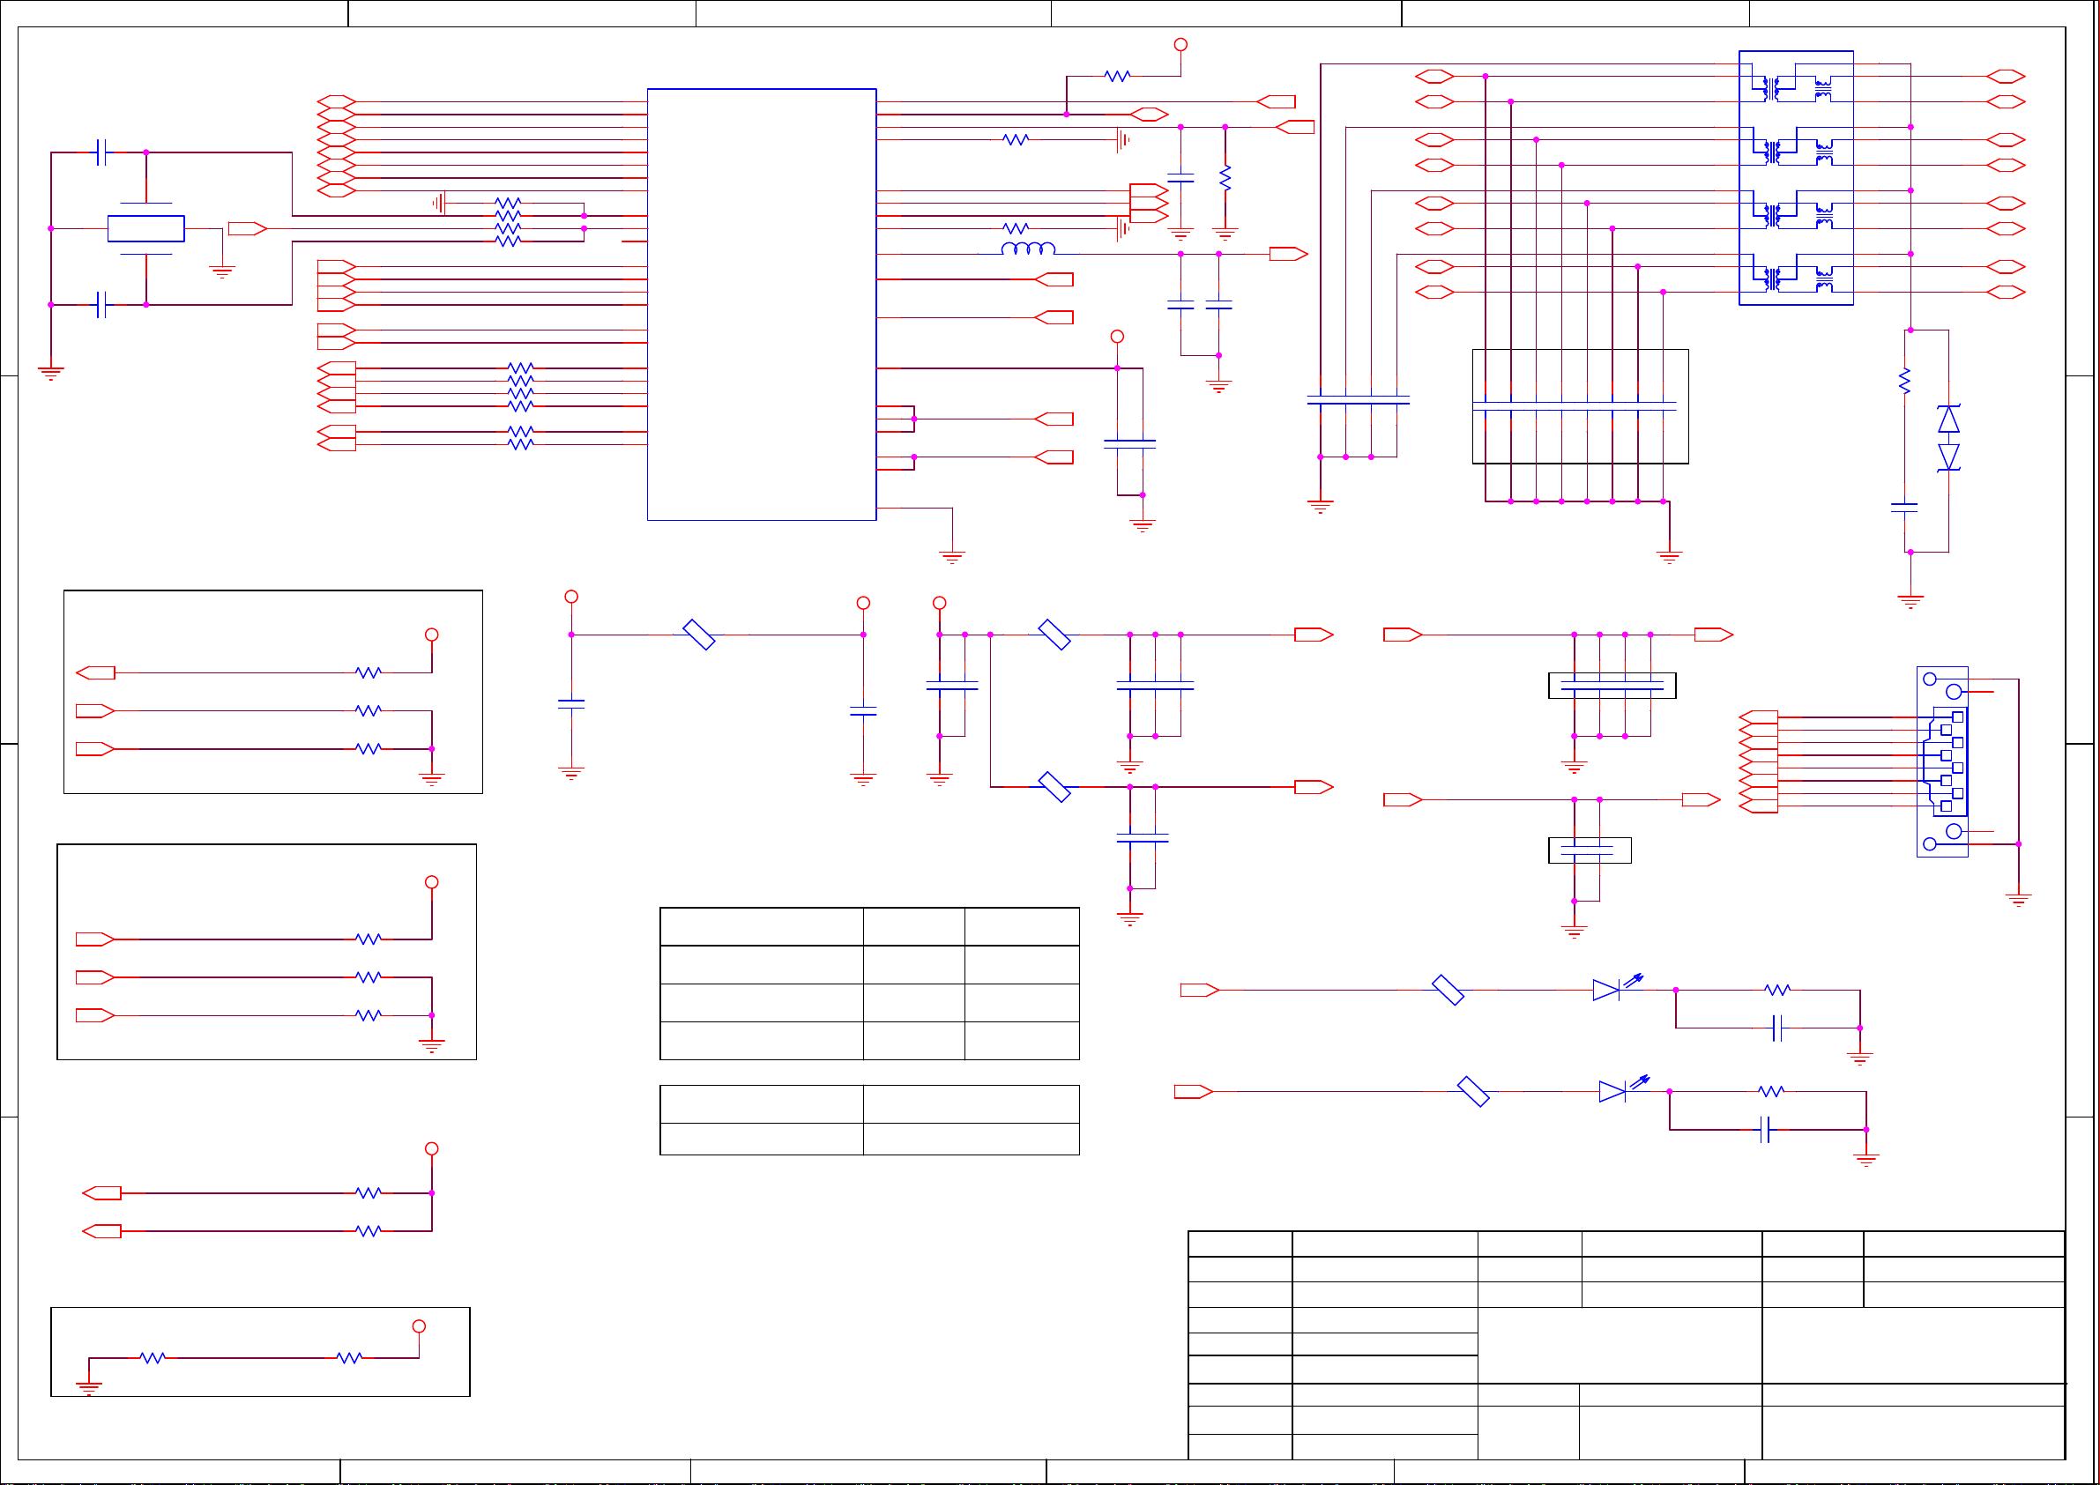Select the title block

[1627, 1344]
